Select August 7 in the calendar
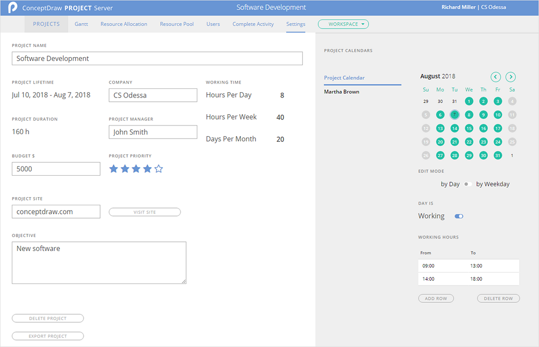 click(454, 115)
